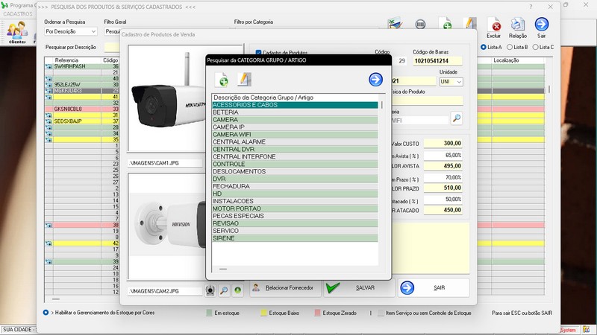Select the Lista A radio button
Image resolution: width=597 pixels, height=335 pixels.
tap(484, 47)
